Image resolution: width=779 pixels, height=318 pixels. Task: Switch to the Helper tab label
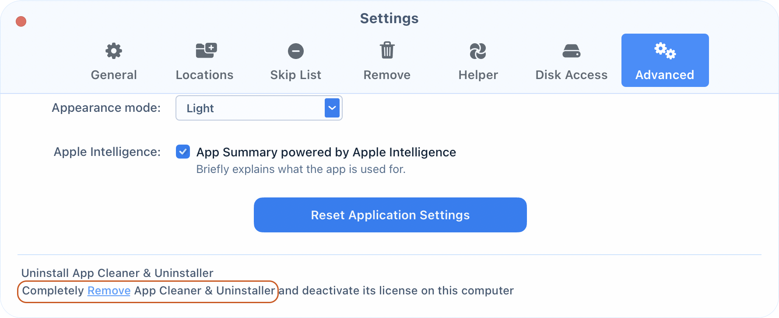[x=478, y=75]
